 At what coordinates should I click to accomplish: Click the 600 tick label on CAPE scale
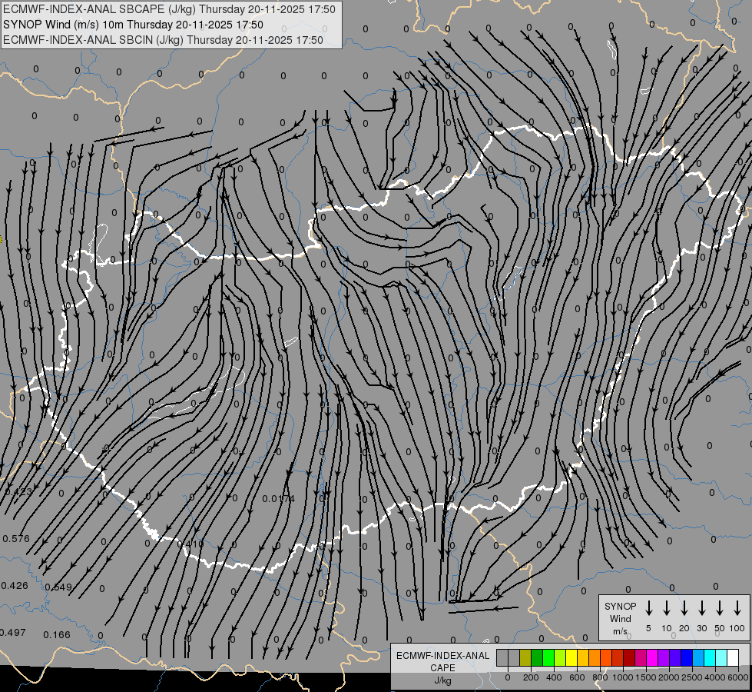(577, 677)
